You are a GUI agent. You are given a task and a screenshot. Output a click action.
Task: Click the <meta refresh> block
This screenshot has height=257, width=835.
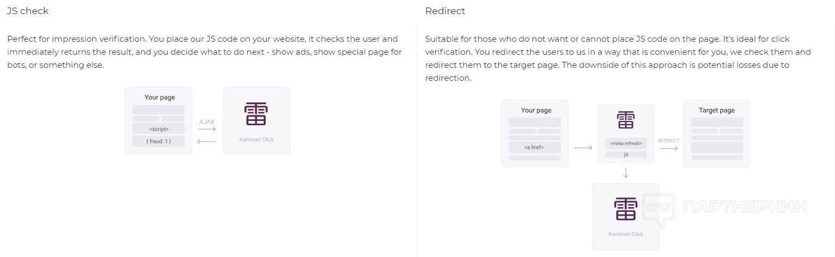point(626,144)
